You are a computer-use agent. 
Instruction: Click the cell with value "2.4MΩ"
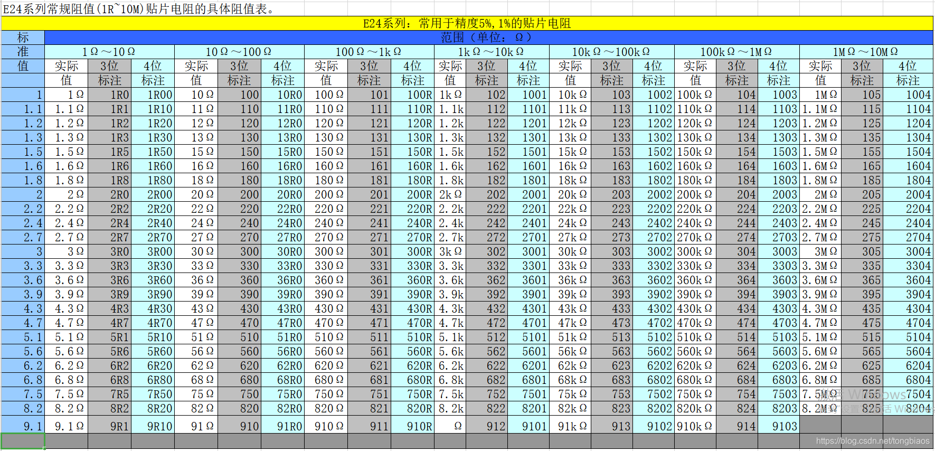[x=820, y=223]
